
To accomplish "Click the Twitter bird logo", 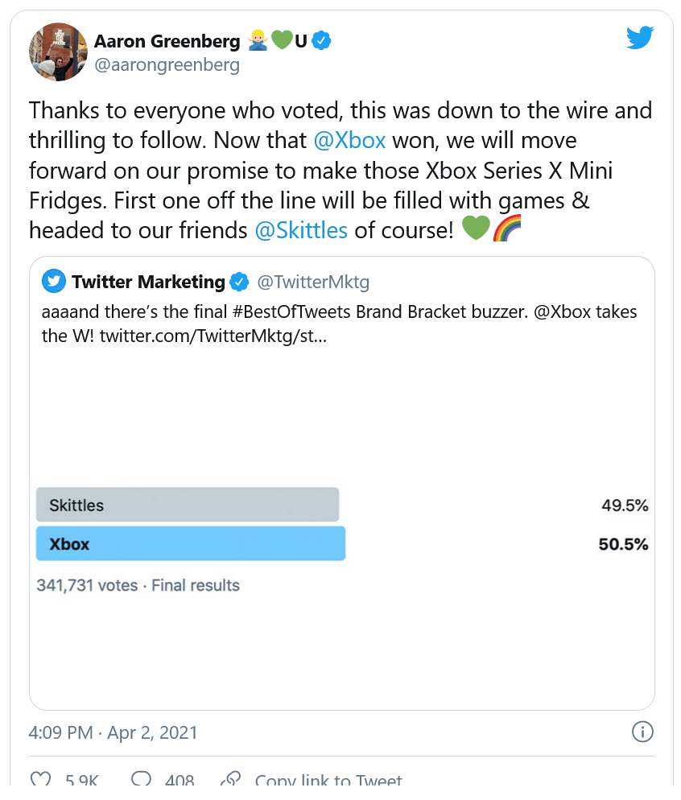I will (x=640, y=38).
